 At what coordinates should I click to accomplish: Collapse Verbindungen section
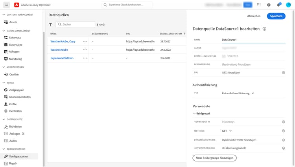point(4,67)
